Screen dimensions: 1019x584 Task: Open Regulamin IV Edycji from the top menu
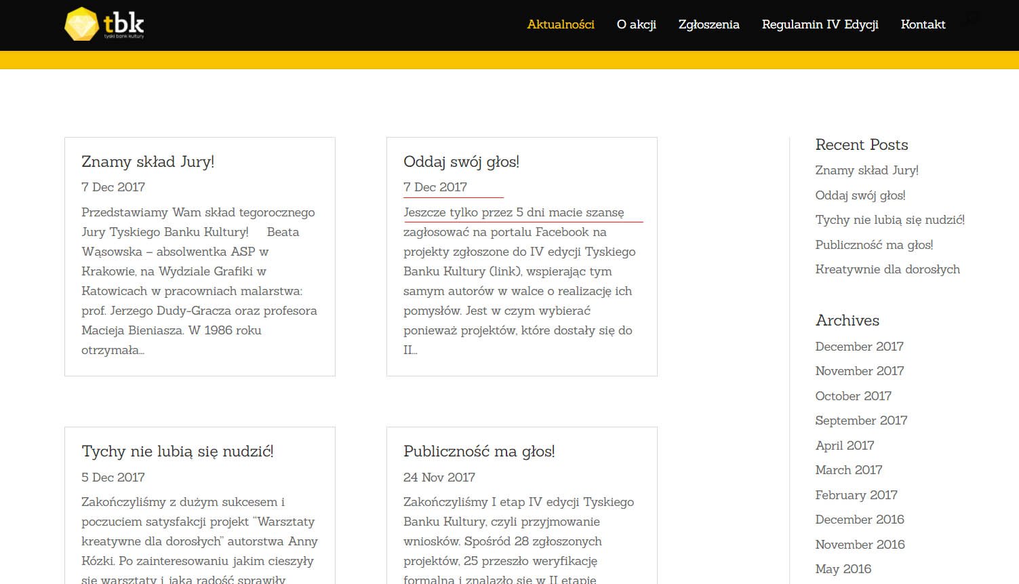[x=820, y=24]
